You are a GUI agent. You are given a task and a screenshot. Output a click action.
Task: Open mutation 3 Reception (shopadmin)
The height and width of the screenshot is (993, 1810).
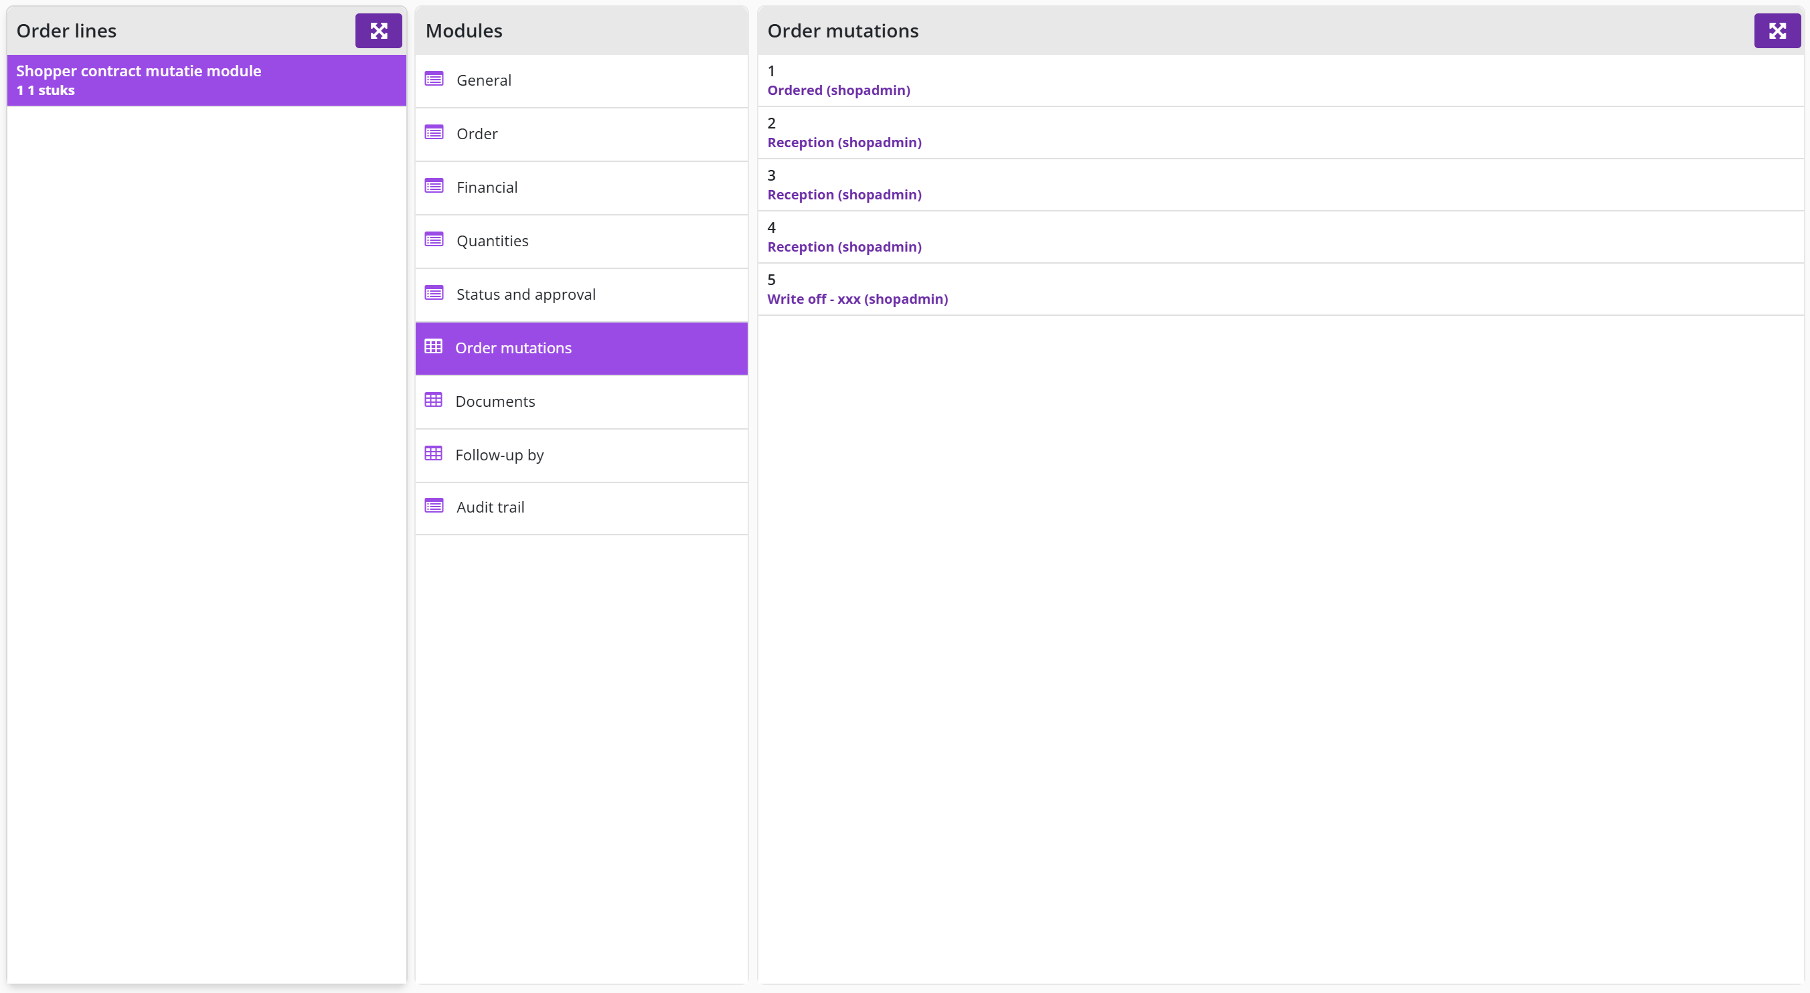pos(1281,185)
